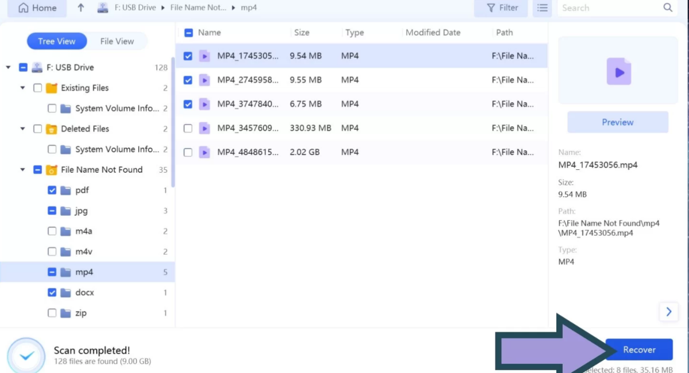Go to the Home screen
Screen dimensions: 689x373
click(37, 8)
